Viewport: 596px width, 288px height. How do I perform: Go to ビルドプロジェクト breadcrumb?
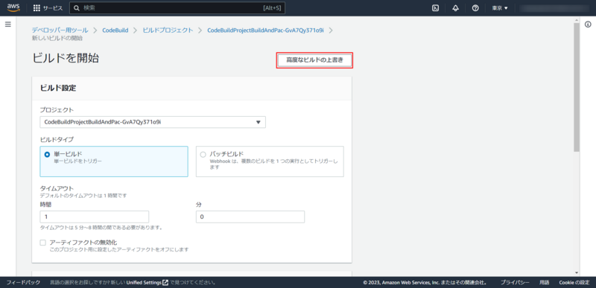[168, 31]
